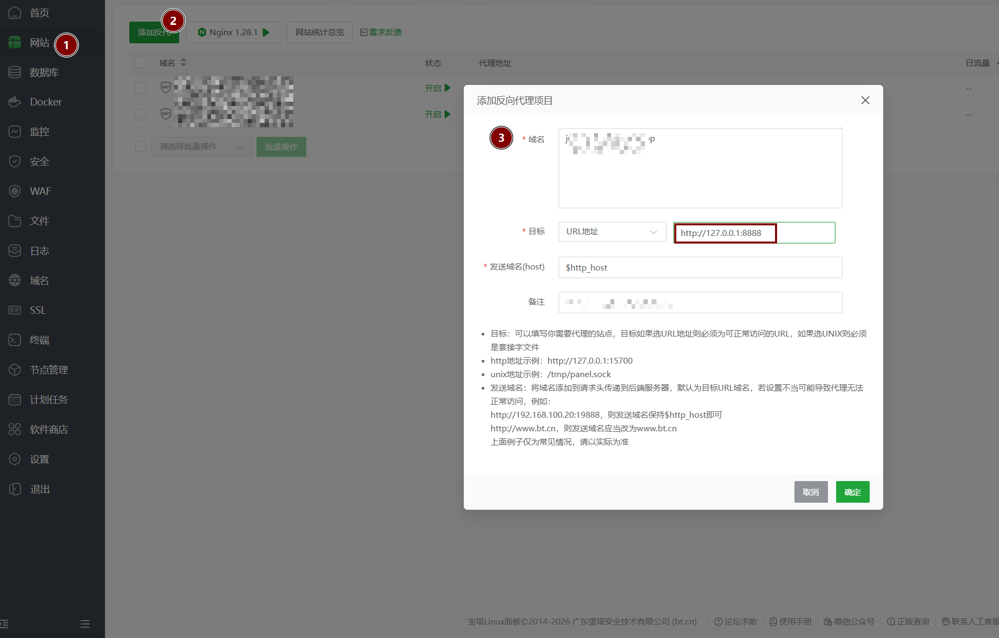Click the 软件商店 app store icon
The image size is (999, 638).
click(x=15, y=429)
